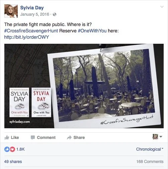Change comment order from Chronological dropdown
This screenshot has width=168, height=169.
coord(150,149)
